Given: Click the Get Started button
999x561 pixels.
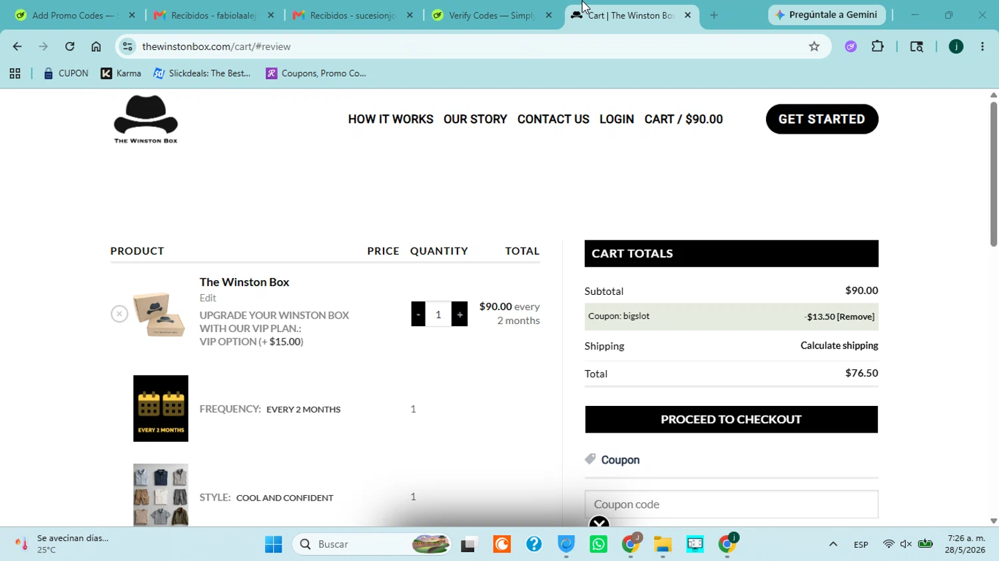Looking at the screenshot, I should (822, 119).
